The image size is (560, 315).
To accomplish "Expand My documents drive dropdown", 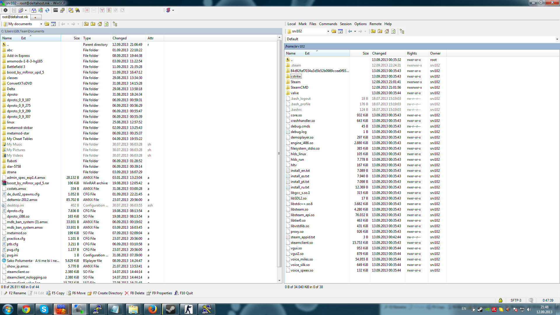I will point(41,24).
